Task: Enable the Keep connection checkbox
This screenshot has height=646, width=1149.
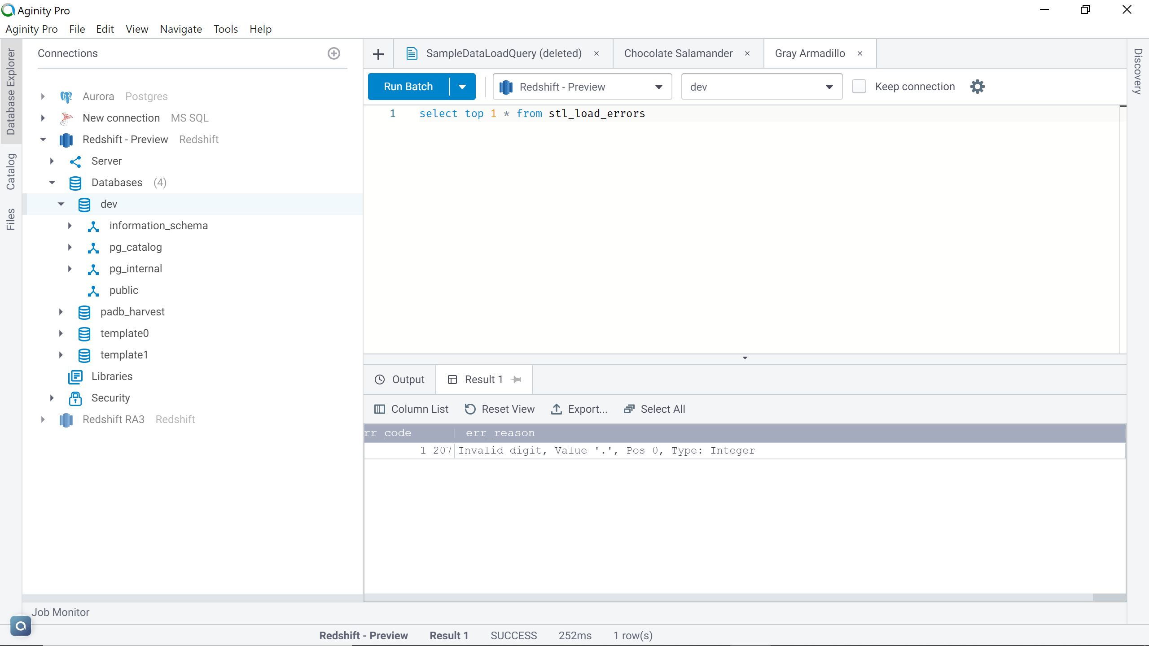Action: pyautogui.click(x=859, y=86)
